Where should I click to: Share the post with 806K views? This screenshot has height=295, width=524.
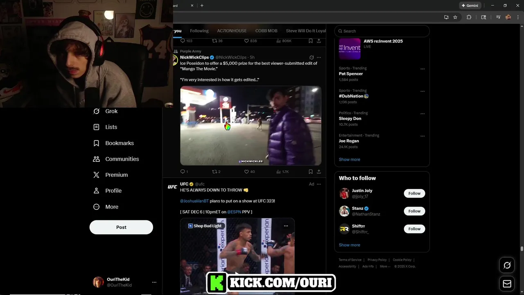click(319, 41)
